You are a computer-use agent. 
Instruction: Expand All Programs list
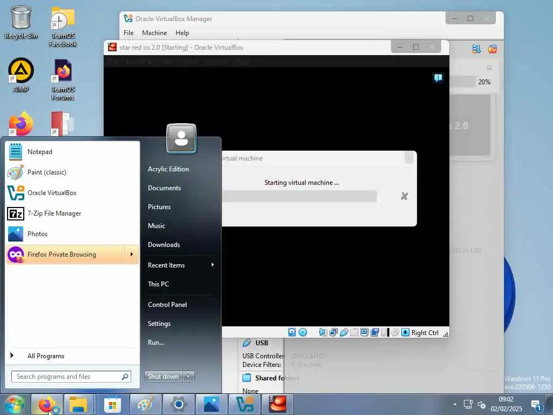pos(72,356)
